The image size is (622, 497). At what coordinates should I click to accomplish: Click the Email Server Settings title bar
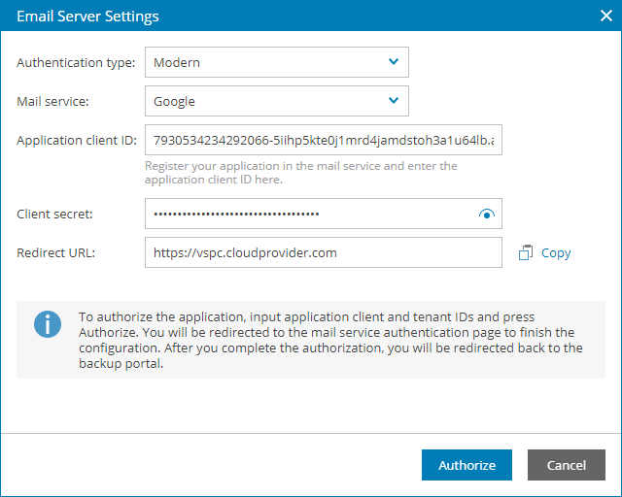coord(292,16)
